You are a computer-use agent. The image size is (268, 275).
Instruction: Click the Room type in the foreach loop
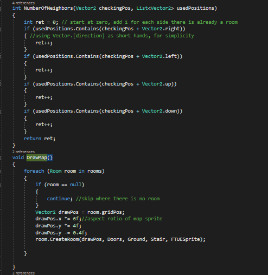(56, 171)
